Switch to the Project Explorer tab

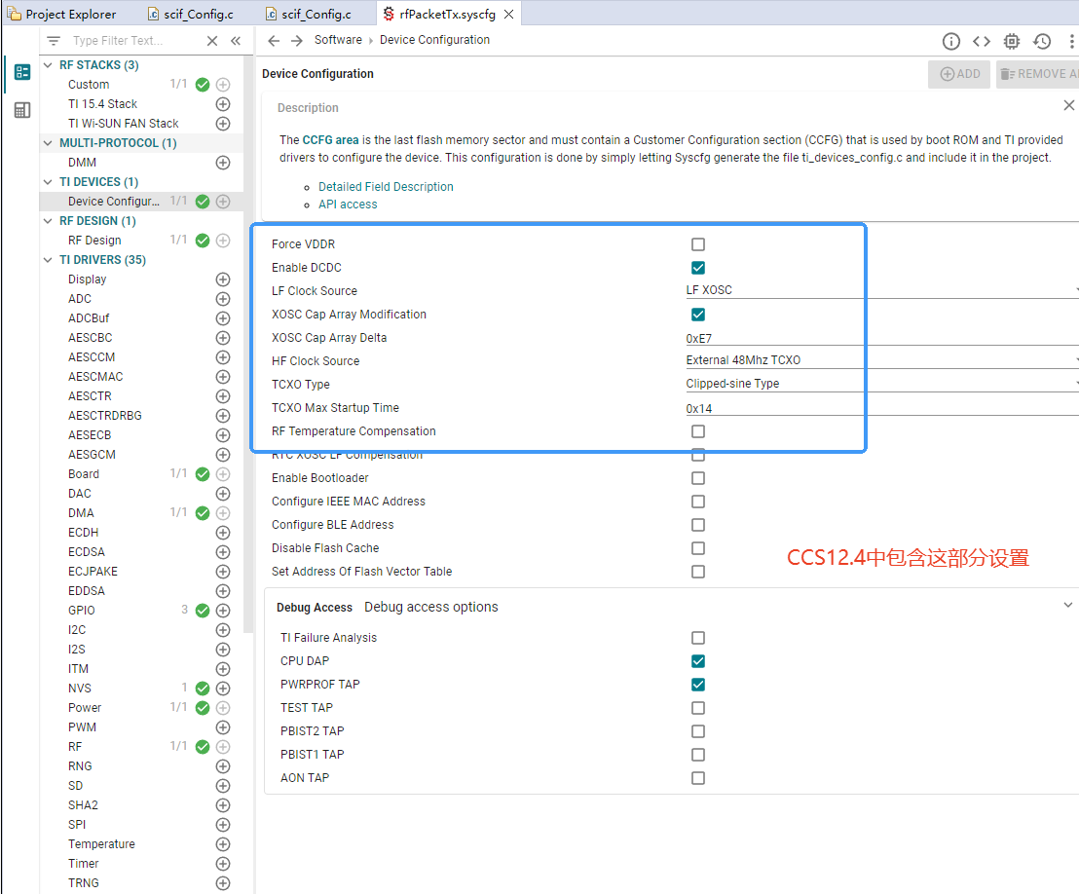(61, 14)
